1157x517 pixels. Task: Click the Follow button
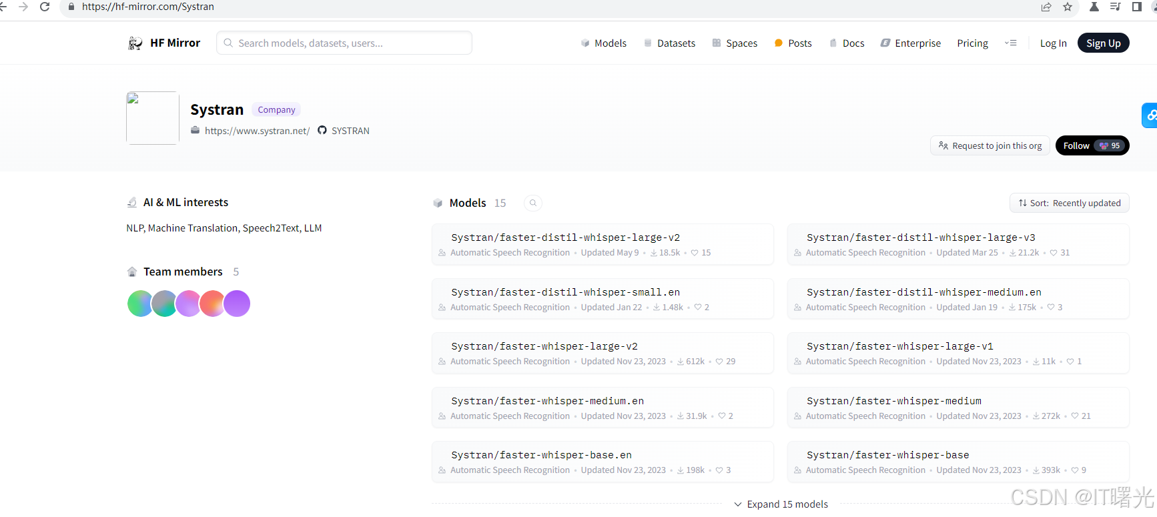pos(1092,145)
